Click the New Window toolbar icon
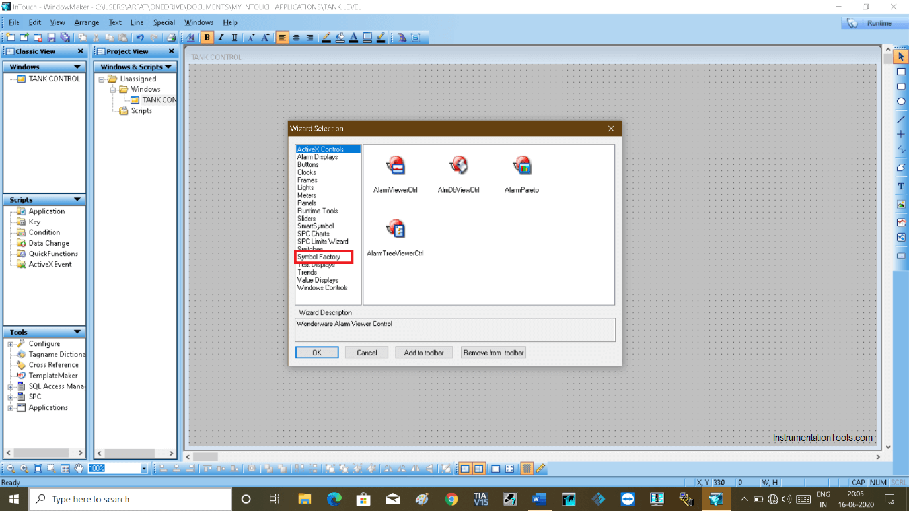The image size is (909, 511). [x=11, y=38]
